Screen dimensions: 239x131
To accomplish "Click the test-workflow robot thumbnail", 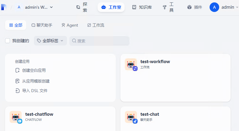I will pyautogui.click(x=131, y=64).
